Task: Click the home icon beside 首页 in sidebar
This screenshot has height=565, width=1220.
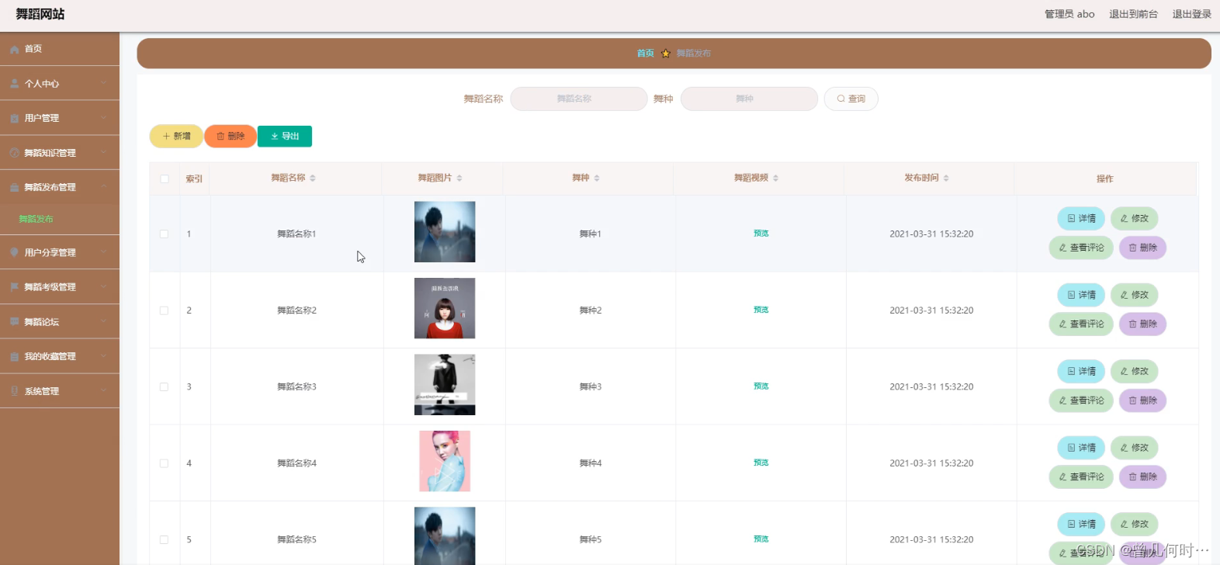Action: click(x=14, y=49)
